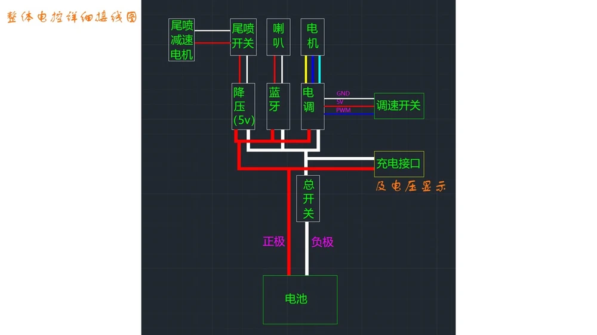The height and width of the screenshot is (335, 597).
Task: Click the 及电压显示 orange annotation
Action: pyautogui.click(x=411, y=187)
